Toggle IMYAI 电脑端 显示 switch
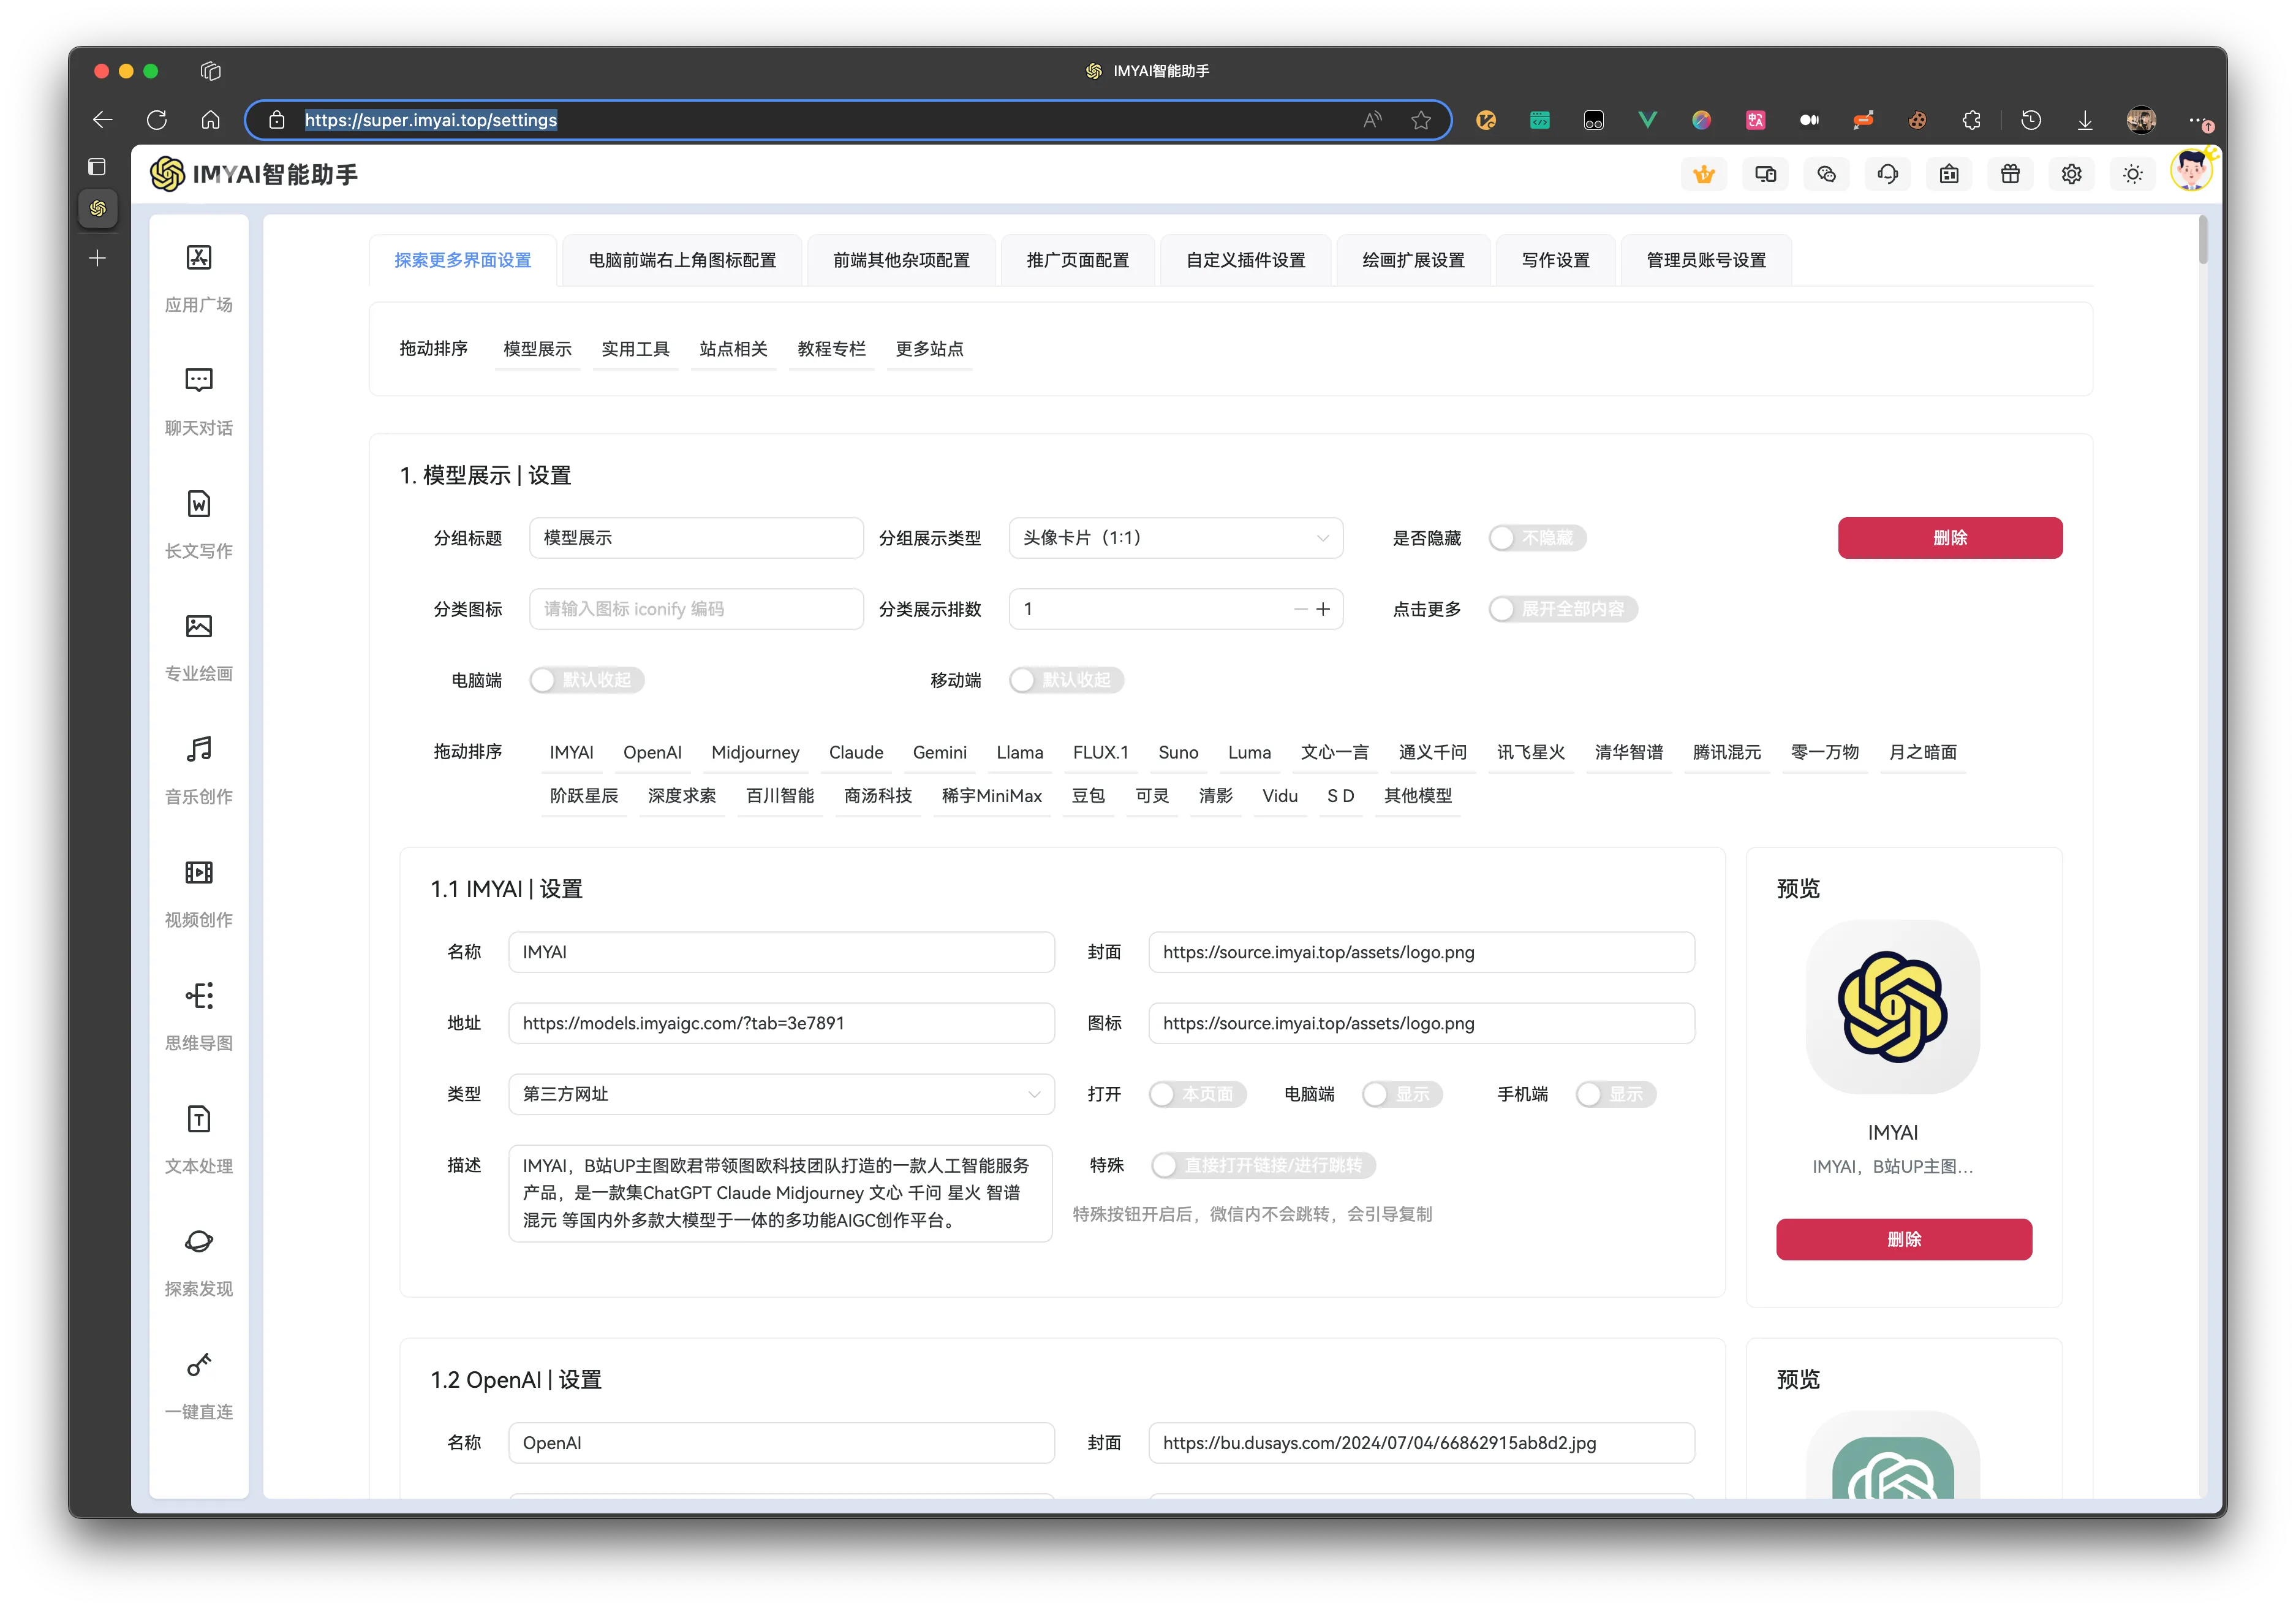Screen dimensions: 2296x1609 1402,1094
